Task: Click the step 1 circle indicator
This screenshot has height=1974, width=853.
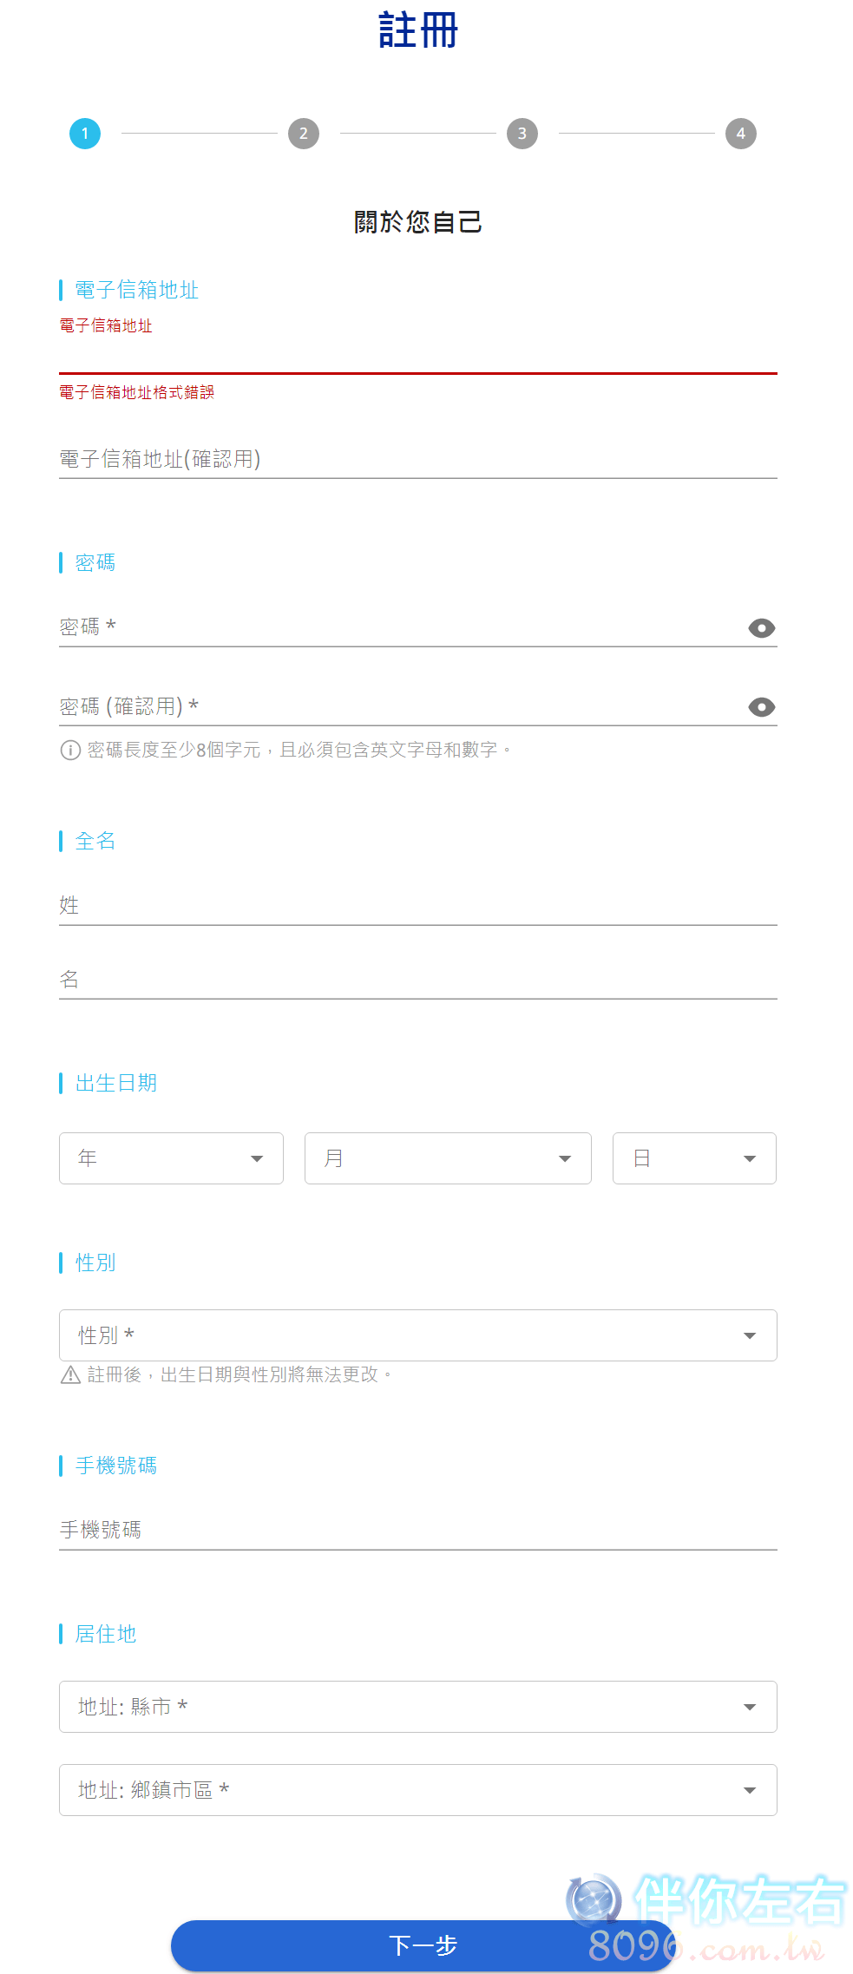Action: click(x=85, y=134)
